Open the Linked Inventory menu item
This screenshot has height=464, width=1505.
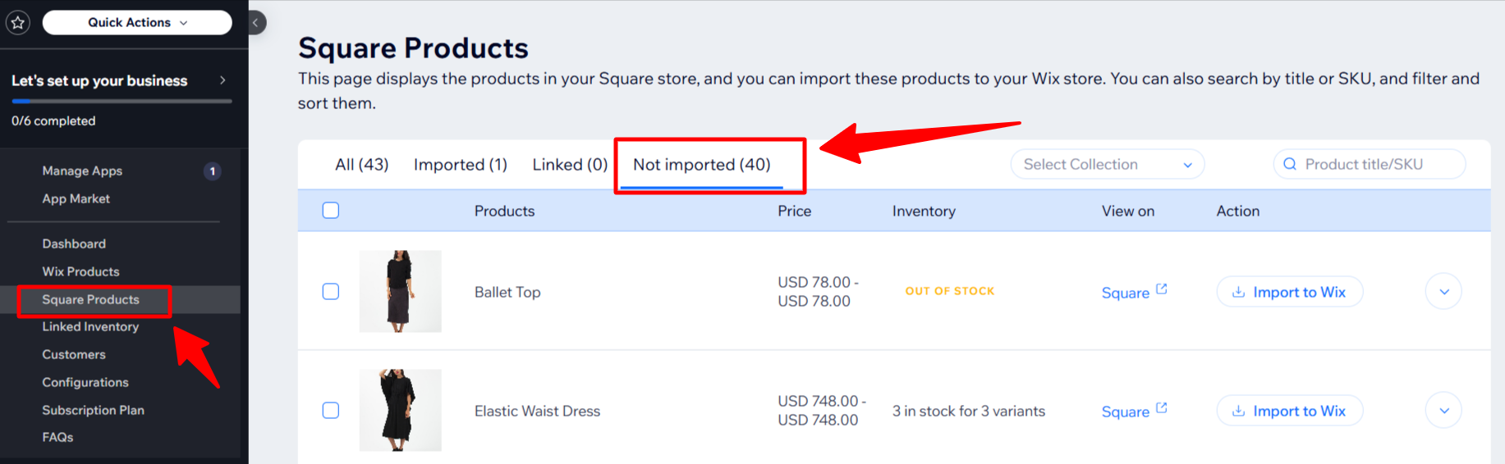90,327
